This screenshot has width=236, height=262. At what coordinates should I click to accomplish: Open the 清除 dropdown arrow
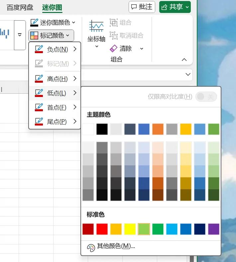pyautogui.click(x=142, y=48)
